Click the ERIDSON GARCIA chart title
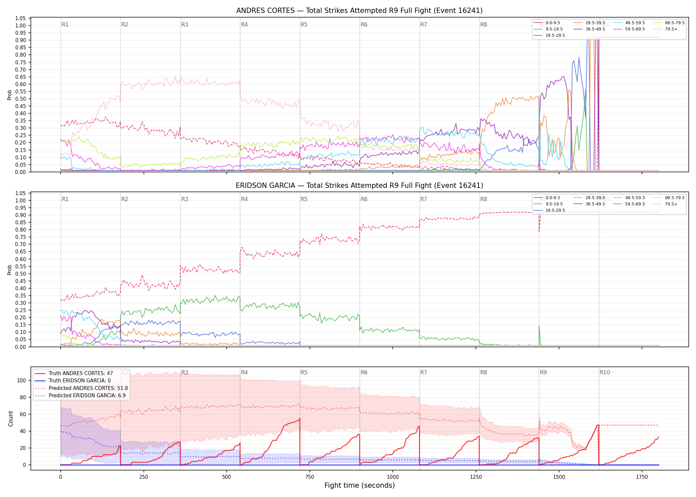Screen dimensions: 696x497 [x=359, y=186]
